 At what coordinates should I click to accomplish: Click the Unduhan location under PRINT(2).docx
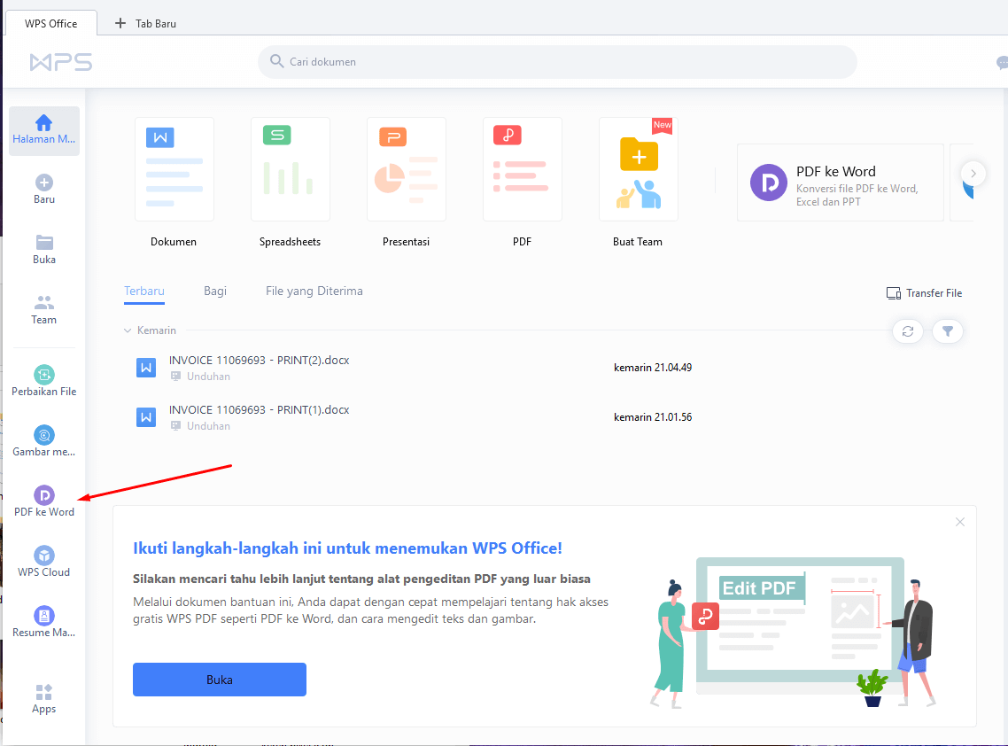pyautogui.click(x=207, y=377)
